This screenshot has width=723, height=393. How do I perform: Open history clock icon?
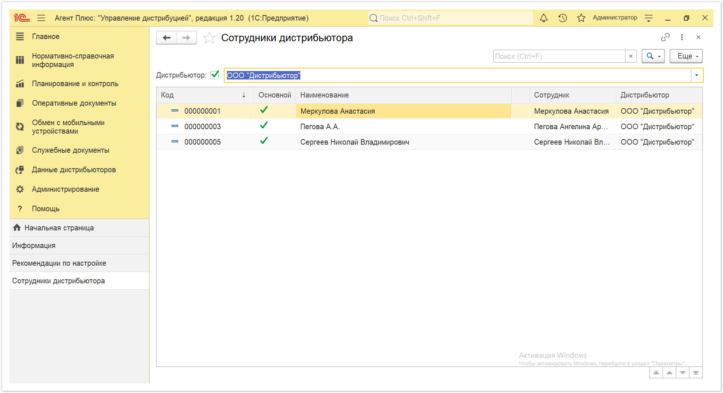(562, 18)
